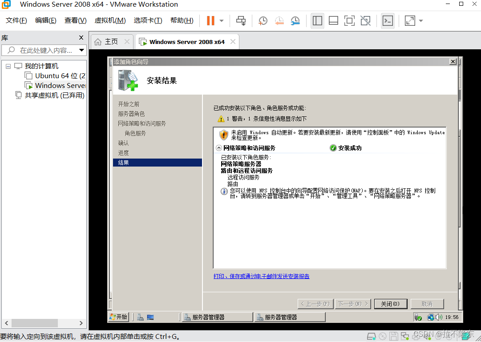Select 网络策略和访问服务 wizard step in sidebar
Viewport: 481px width, 342px height.
[x=142, y=123]
